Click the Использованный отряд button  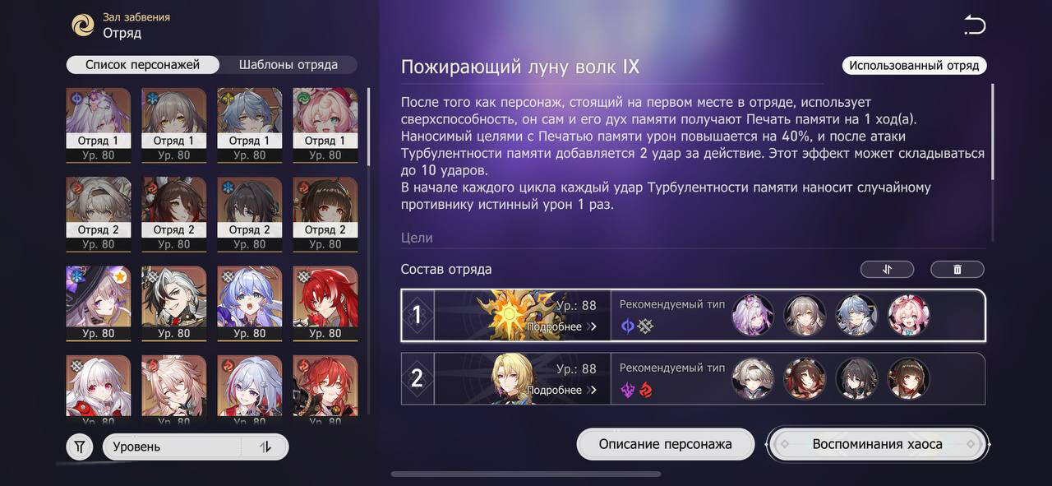914,65
